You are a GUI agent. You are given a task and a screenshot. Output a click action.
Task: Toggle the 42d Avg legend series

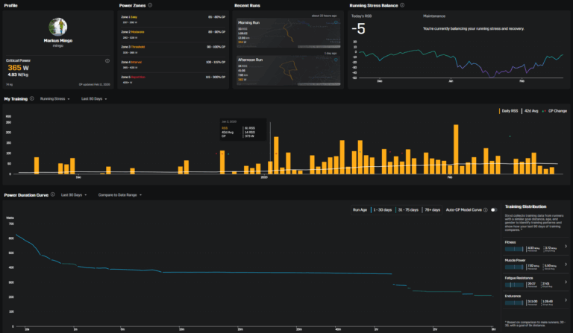click(533, 110)
